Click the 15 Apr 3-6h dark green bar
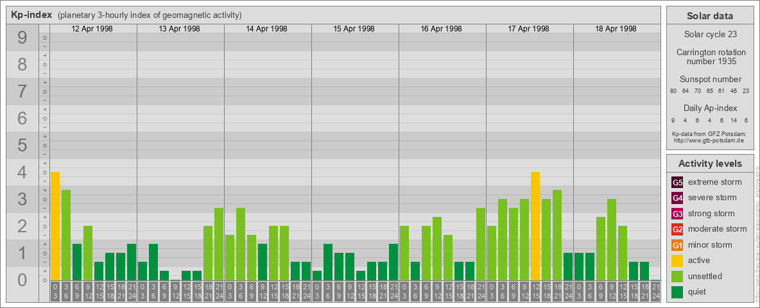Viewport: 760px width, 308px height. coord(327,262)
